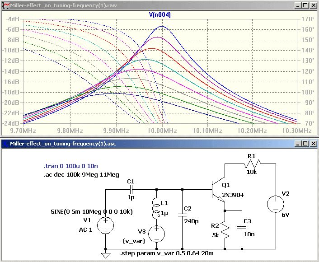Screen dimensions: 319x262
Task: Minimize the schematic .asc window
Action: coord(298,144)
